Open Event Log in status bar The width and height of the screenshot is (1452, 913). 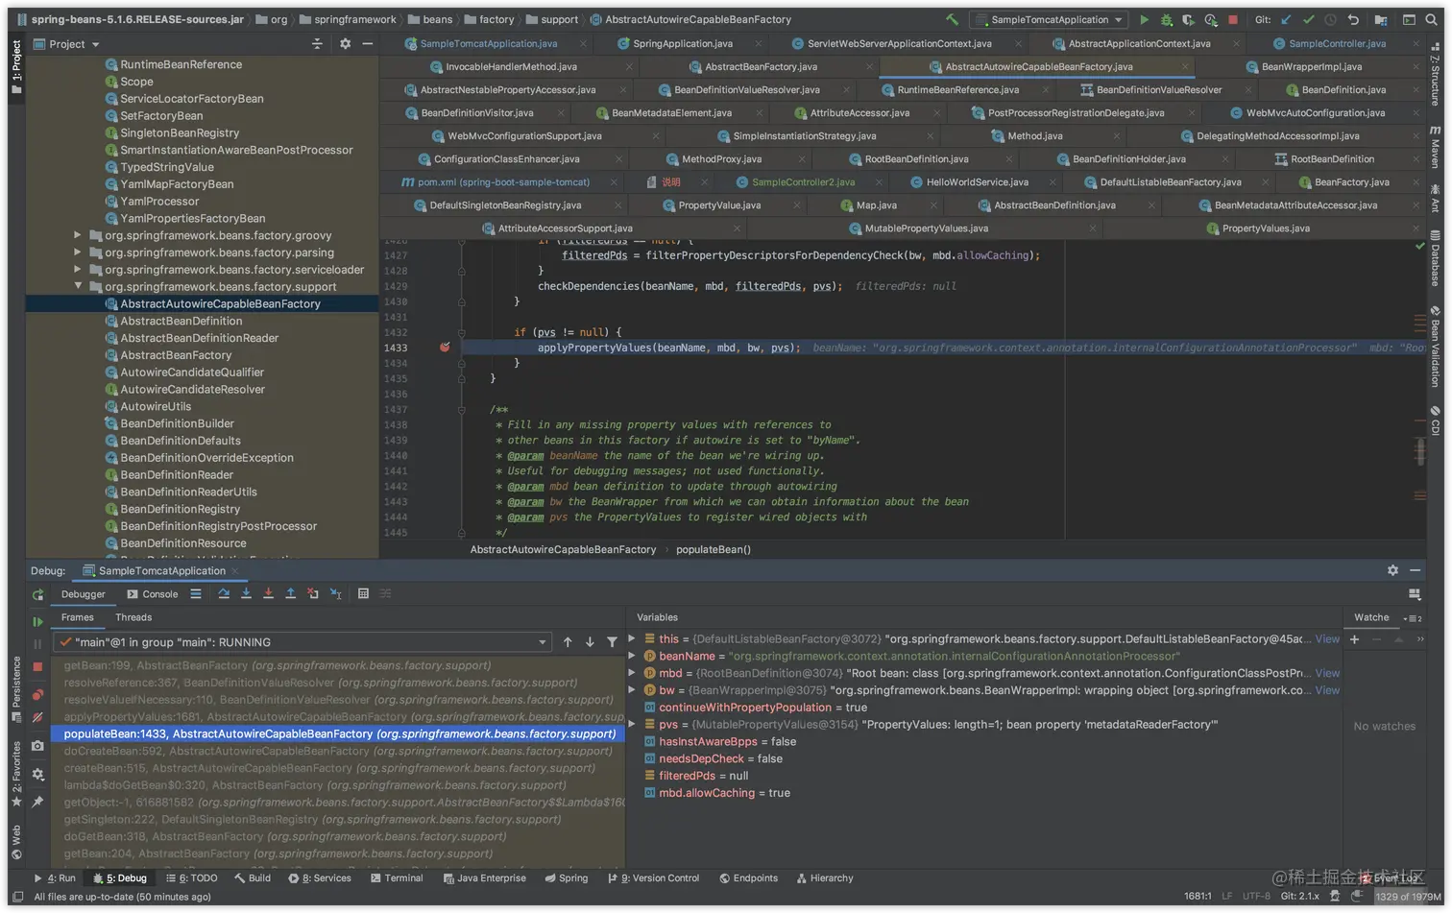pyautogui.click(x=1388, y=878)
